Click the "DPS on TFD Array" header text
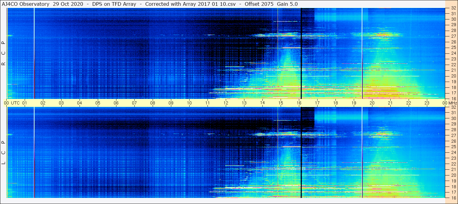The height and width of the screenshot is (204, 458). point(114,4)
